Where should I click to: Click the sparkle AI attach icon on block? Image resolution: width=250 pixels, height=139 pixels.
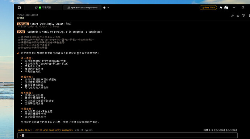click(233, 16)
